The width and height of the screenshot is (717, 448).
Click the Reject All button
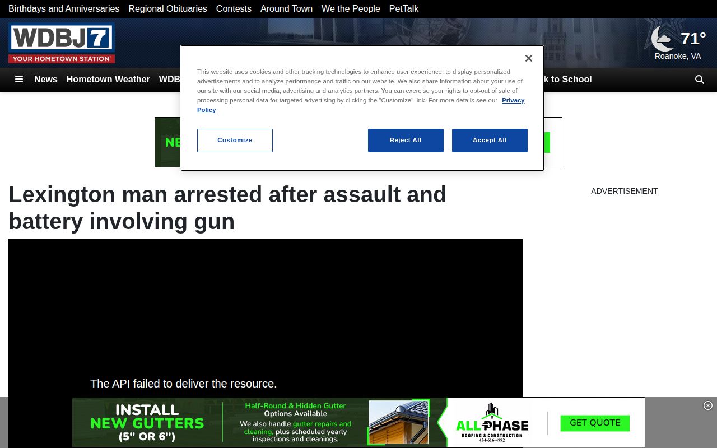pos(406,141)
